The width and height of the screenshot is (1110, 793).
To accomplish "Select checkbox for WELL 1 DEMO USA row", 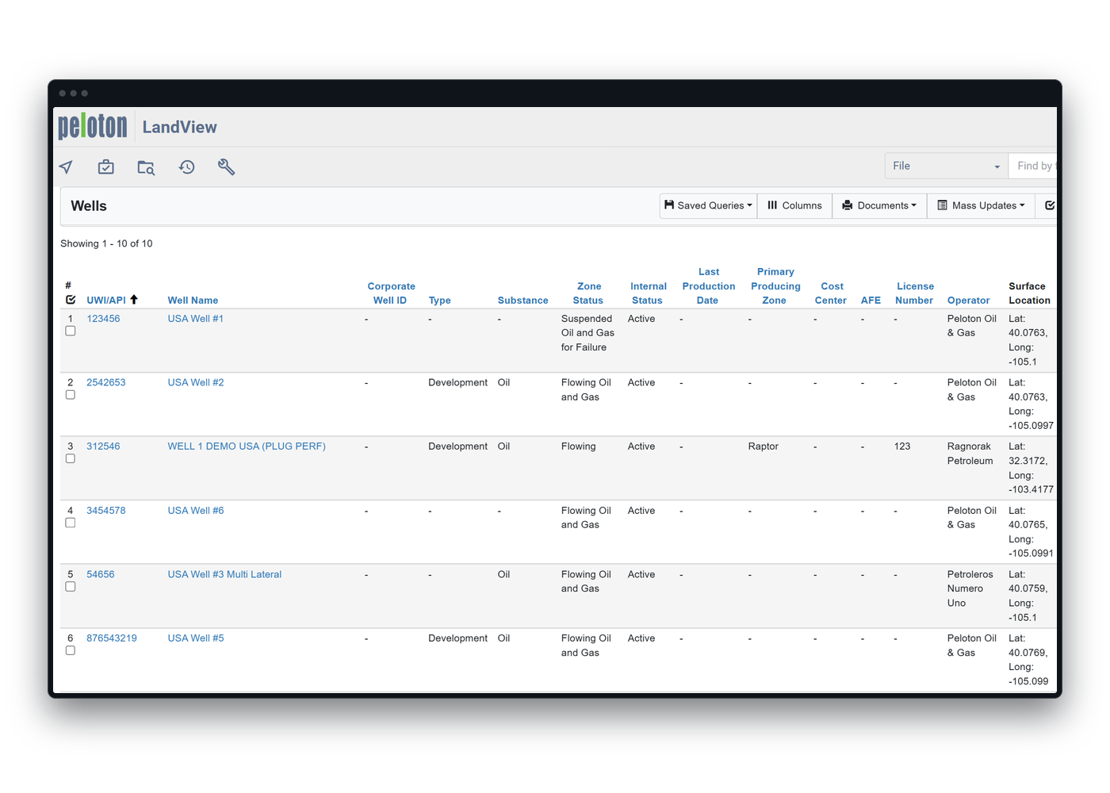I will (x=71, y=458).
